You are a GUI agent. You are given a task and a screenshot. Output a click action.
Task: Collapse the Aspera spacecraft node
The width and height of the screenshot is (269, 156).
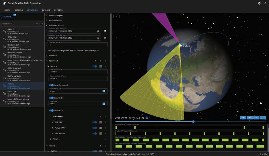tap(49, 66)
